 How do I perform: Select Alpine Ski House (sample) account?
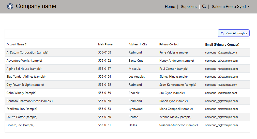pos(24,69)
